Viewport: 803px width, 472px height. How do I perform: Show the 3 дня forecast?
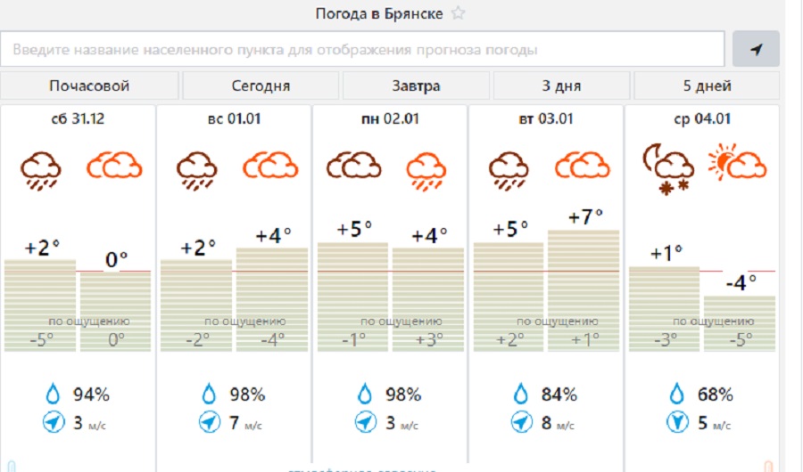[x=561, y=85]
